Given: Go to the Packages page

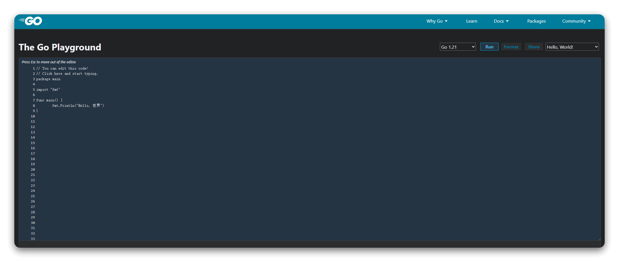Looking at the screenshot, I should tap(536, 21).
